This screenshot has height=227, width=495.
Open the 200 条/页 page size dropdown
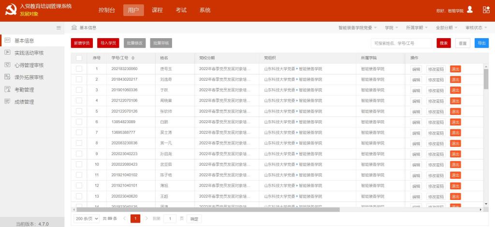coord(86,219)
